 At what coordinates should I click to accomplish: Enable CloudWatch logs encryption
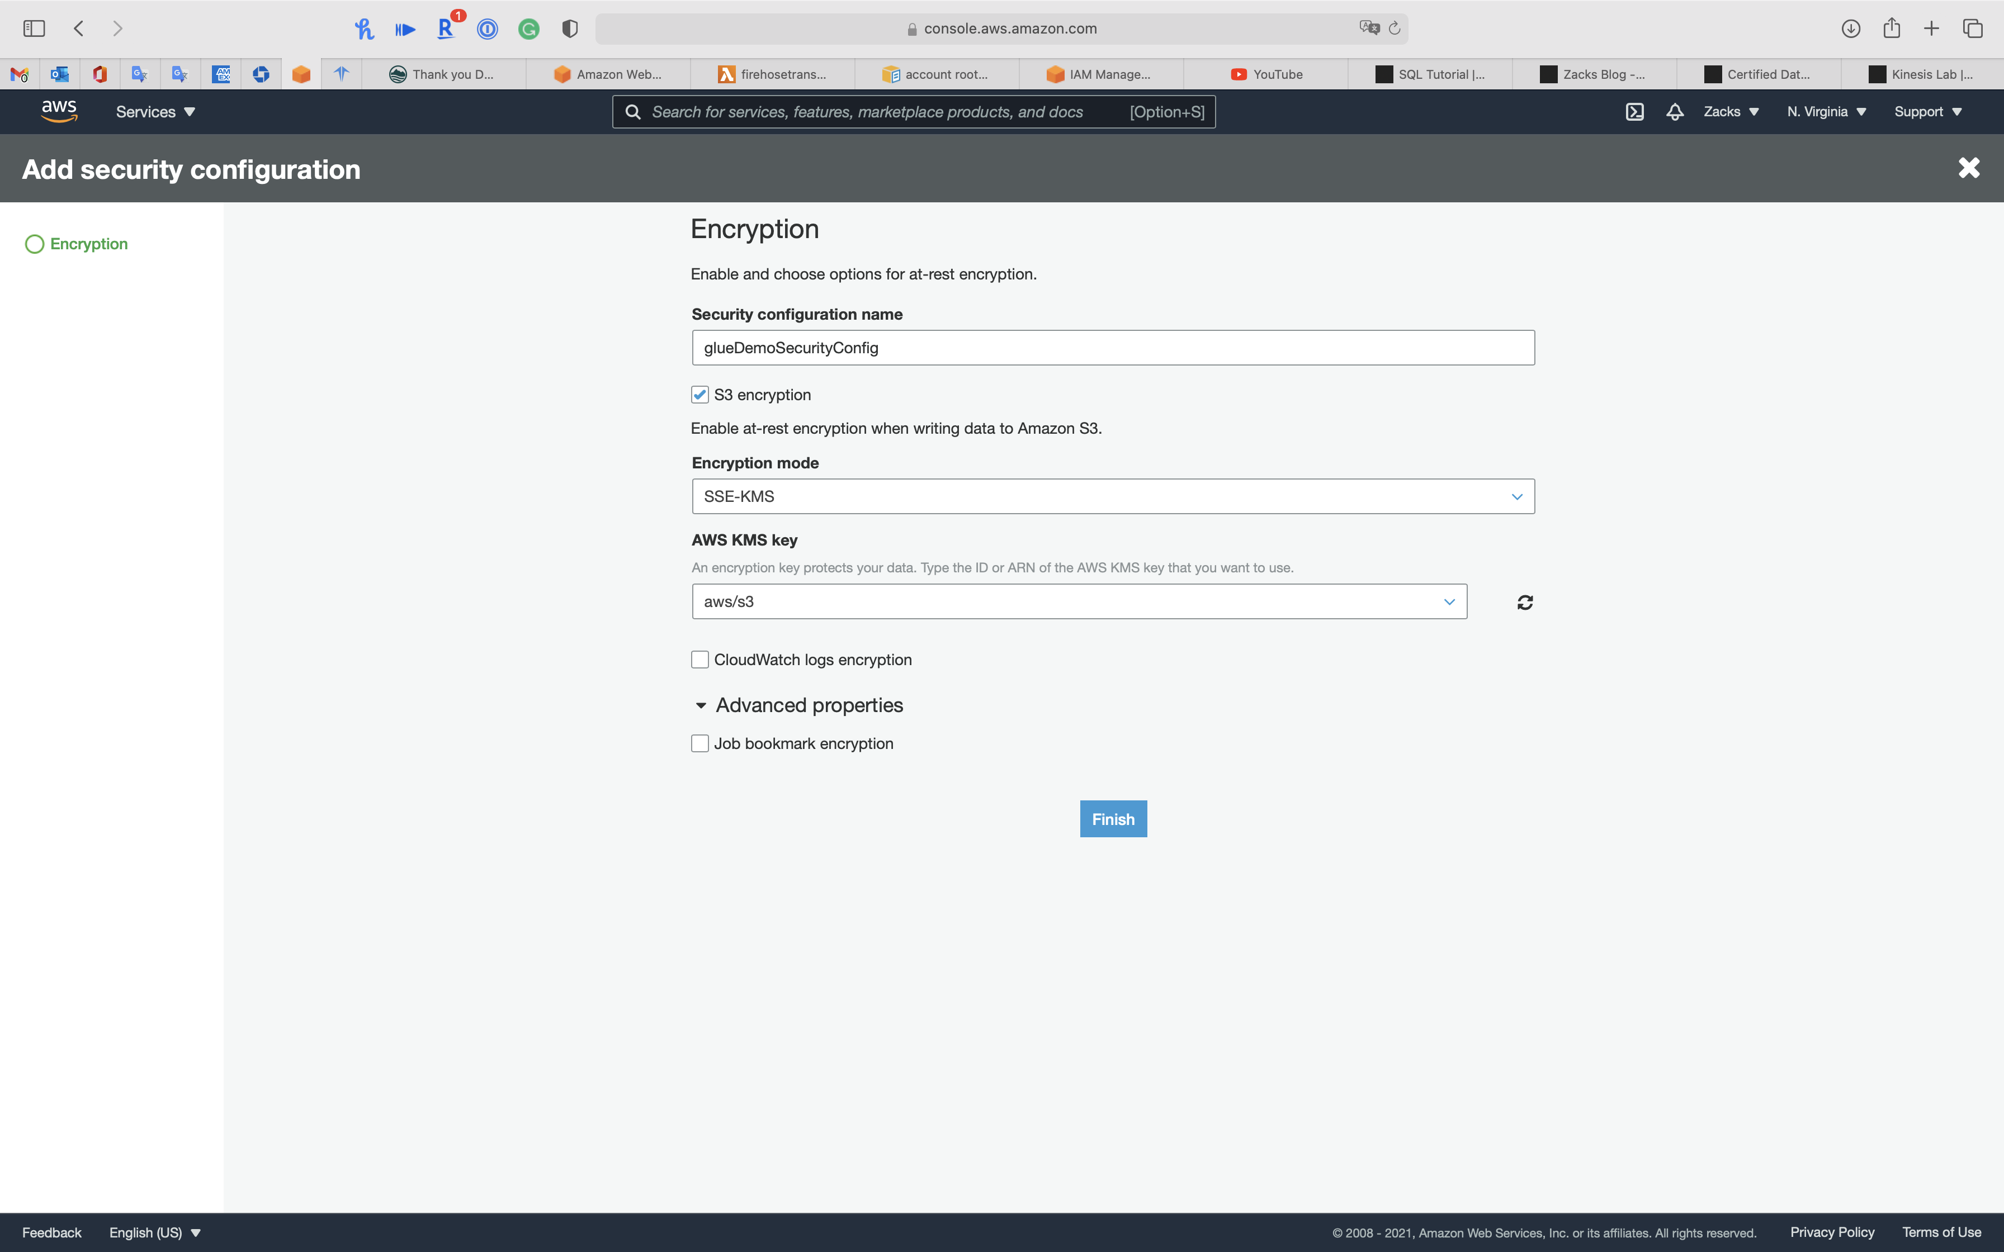pyautogui.click(x=699, y=660)
